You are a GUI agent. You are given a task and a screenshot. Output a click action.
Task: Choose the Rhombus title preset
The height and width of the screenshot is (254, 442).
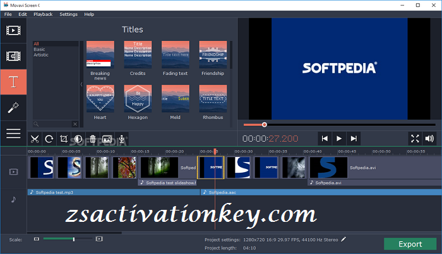(213, 99)
